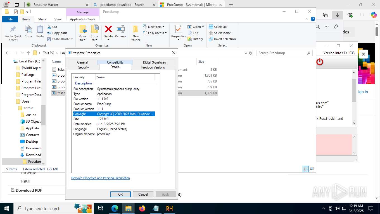Click the History ribbon button
Viewport: 380px width, 214px height.
195,39
